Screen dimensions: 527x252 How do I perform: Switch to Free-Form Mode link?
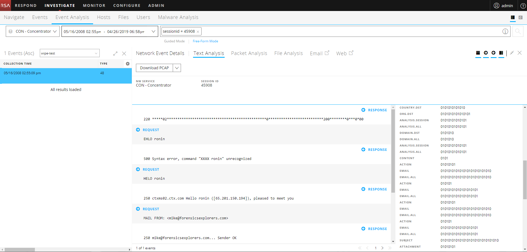coord(205,41)
